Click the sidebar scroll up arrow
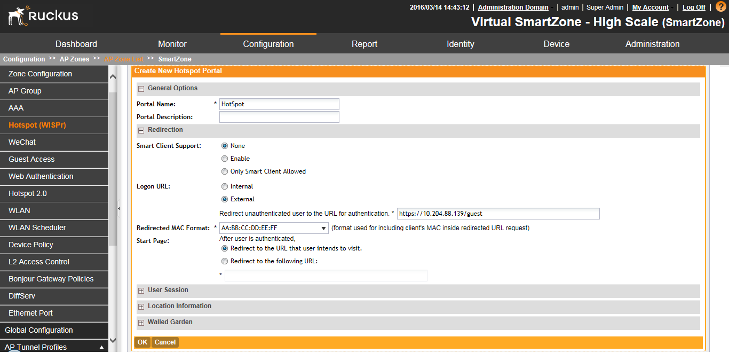This screenshot has width=729, height=353. tap(113, 77)
